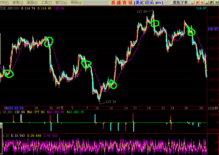The height and width of the screenshot is (155, 219).
Task: Open the 查看(V) menu
Action: click(18, 3)
